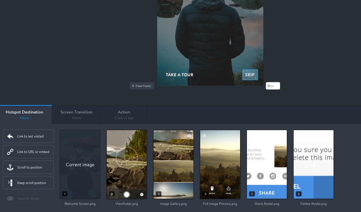
Task: Select the SKIP hotspot on the canvas
Action: pyautogui.click(x=250, y=75)
